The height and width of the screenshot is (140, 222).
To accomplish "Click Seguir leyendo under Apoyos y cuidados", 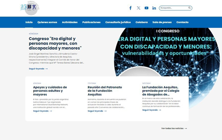I will click(x=43, y=111).
